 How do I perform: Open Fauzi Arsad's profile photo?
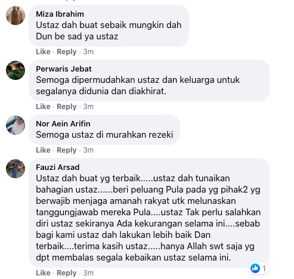pos(16,169)
